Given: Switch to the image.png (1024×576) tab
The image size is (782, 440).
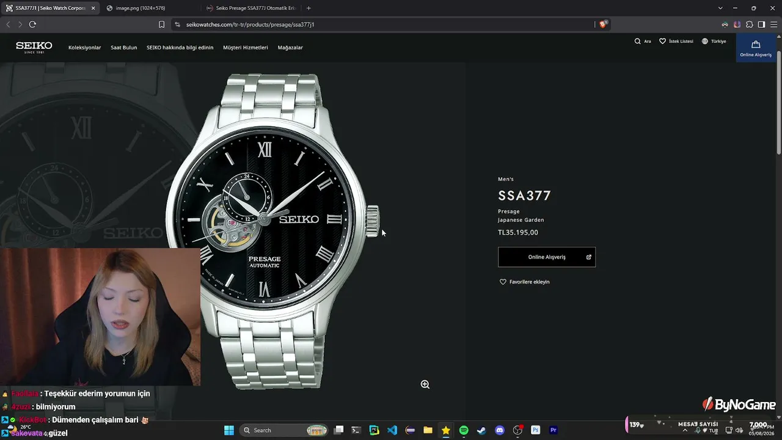Looking at the screenshot, I should pos(150,8).
